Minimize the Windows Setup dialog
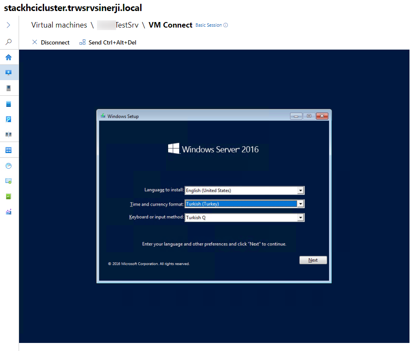The height and width of the screenshot is (351, 415). pos(296,116)
